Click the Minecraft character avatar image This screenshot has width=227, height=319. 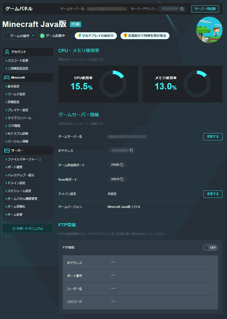[209, 30]
